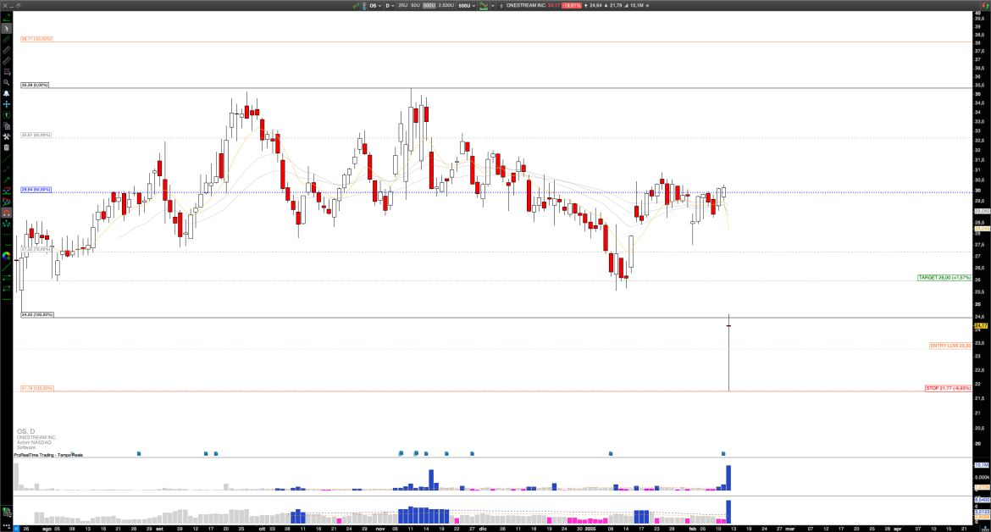
Task: Select the pointer tool in the left toolbar
Action: click(x=7, y=28)
